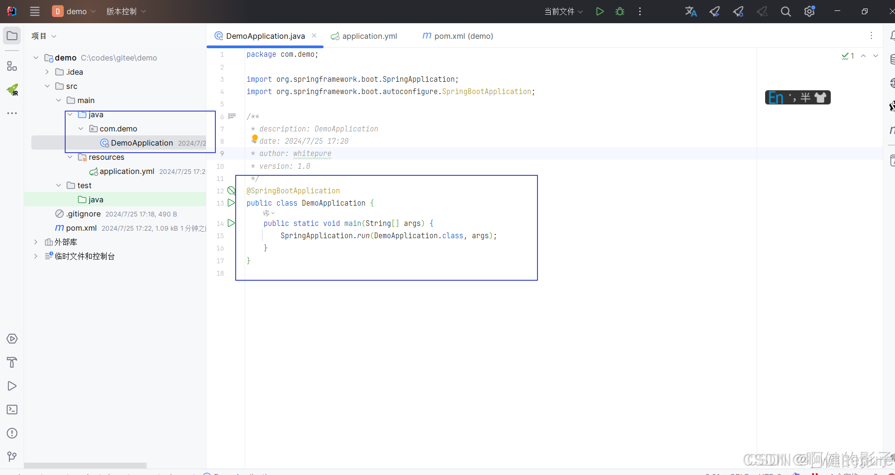895x475 pixels.
Task: Open the Structure tool window icon
Action: coord(12,66)
